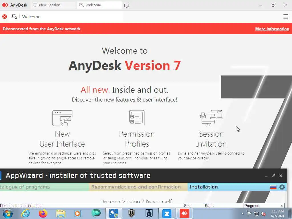Select the New User Interface heading
Screen dimensions: 292x219
point(62,139)
